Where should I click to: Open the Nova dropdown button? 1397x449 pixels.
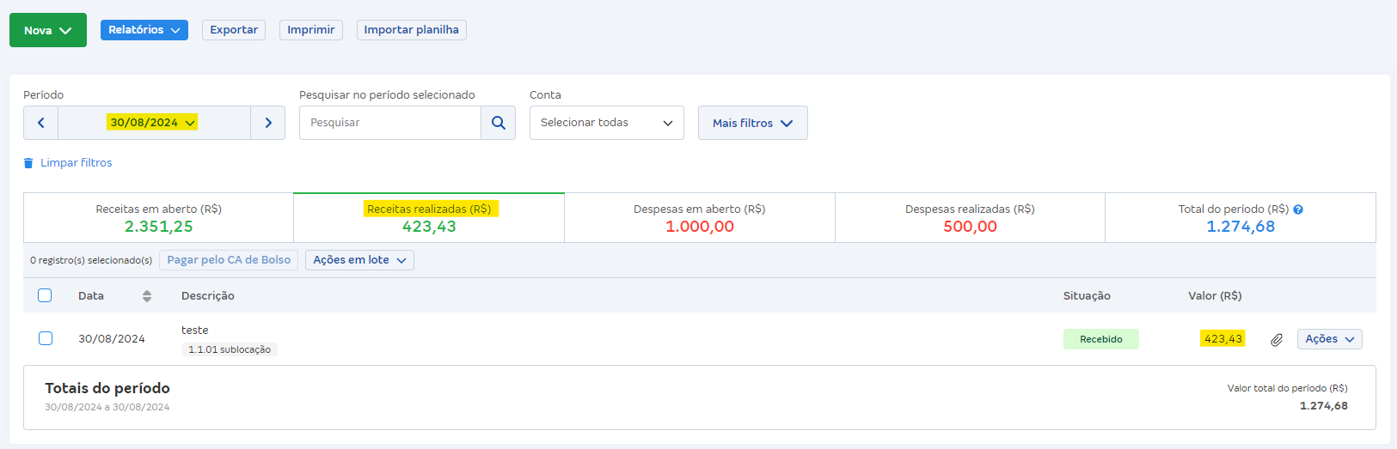[48, 30]
